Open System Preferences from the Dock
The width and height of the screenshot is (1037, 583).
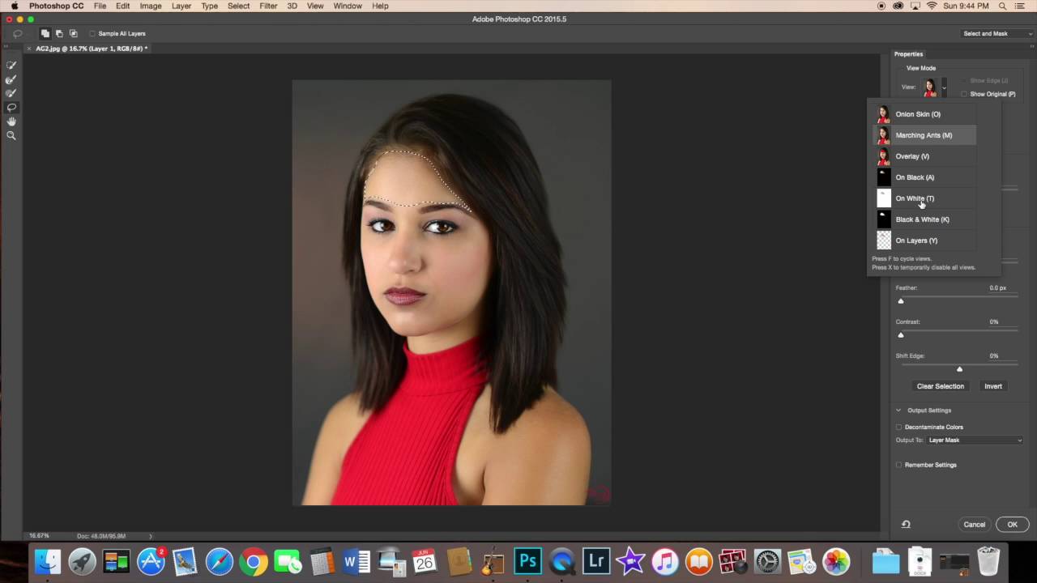[767, 561]
